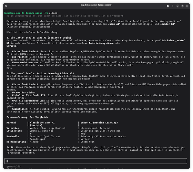193x172 pixels.
Task: Click table cell 'Überraschend, lernend'
Action: pyautogui.click(x=95, y=128)
